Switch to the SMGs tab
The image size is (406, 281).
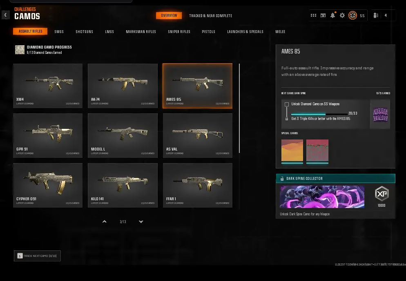click(59, 32)
